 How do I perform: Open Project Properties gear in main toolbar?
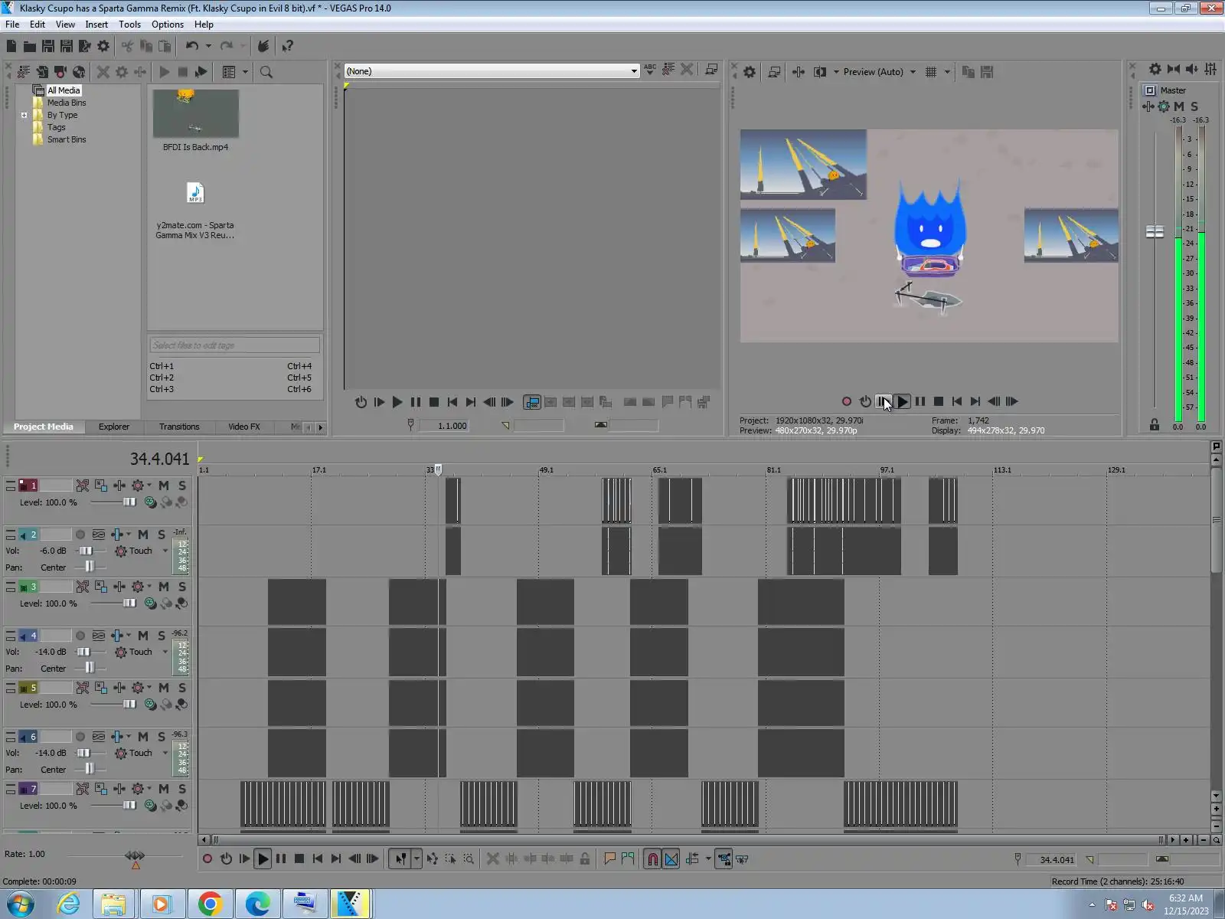pyautogui.click(x=103, y=46)
